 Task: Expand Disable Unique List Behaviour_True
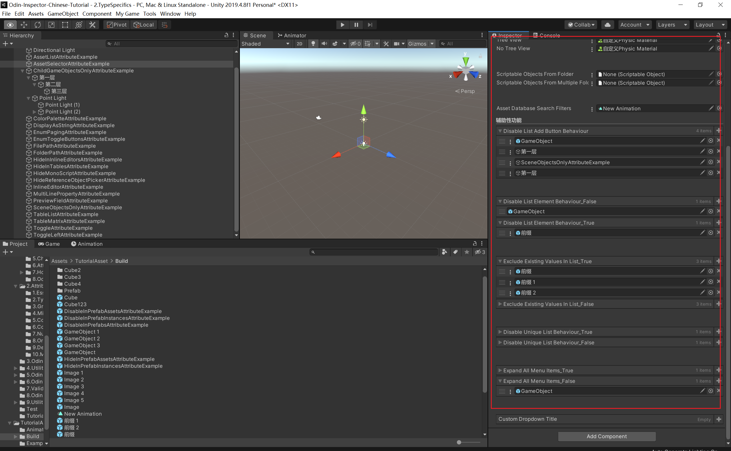pos(500,332)
